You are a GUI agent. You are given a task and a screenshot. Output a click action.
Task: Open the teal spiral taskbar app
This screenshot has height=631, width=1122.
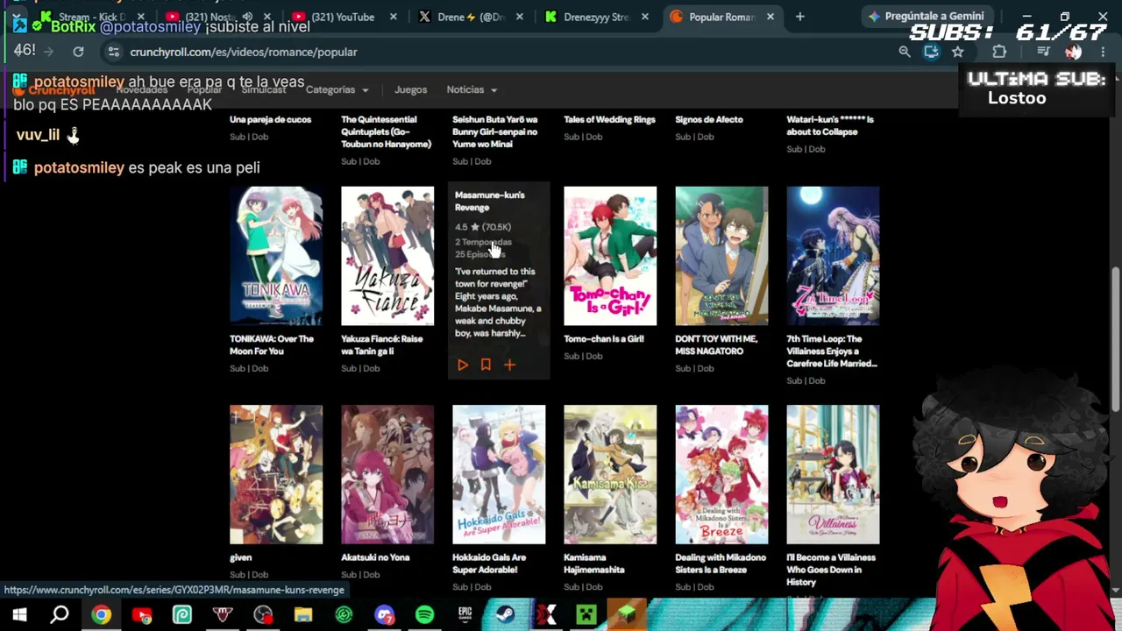point(344,614)
